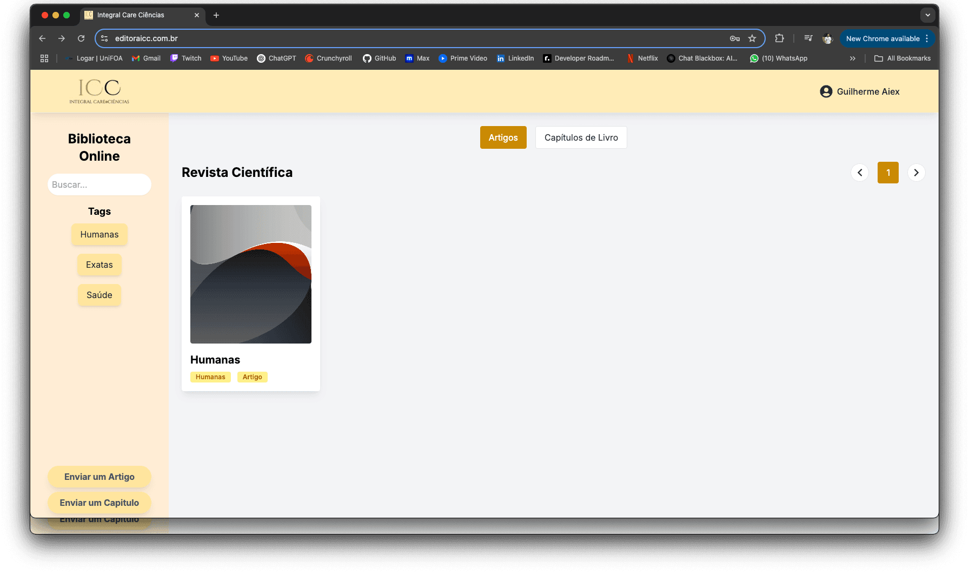This screenshot has height=574, width=969.
Task: Open the Humanas article cover thumbnail
Action: coord(250,274)
